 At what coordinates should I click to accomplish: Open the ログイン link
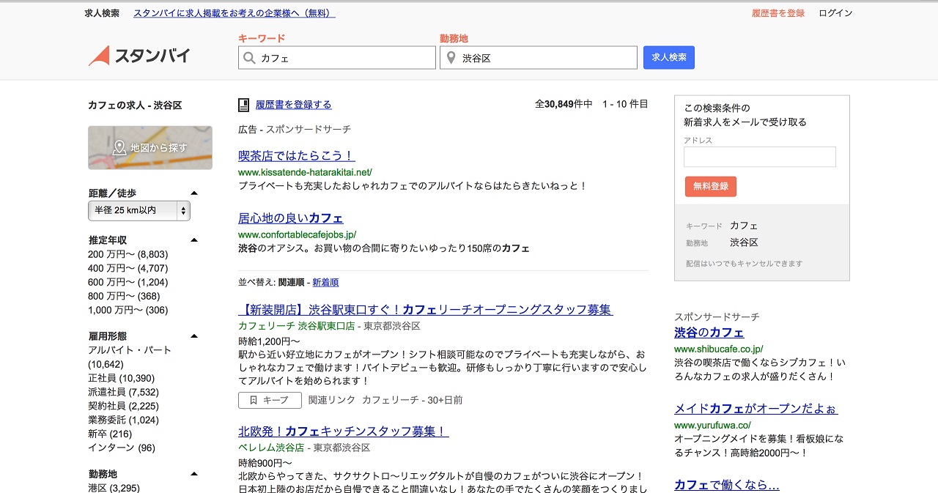835,13
